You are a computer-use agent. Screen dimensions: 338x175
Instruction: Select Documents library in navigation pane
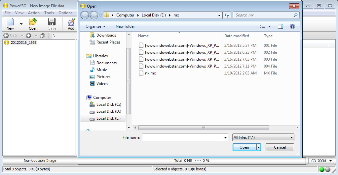[103, 63]
